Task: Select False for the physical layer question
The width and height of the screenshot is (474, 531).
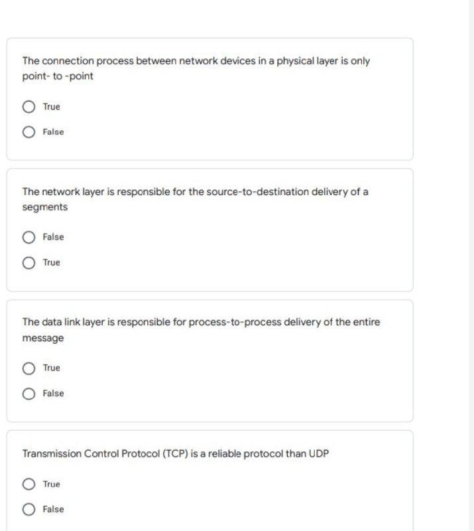Action: click(29, 131)
